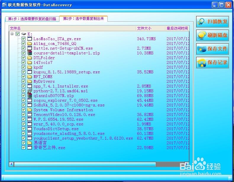Click the youdaonote_alading exe icon
This screenshot has width=234, height=182.
[x=30, y=133]
